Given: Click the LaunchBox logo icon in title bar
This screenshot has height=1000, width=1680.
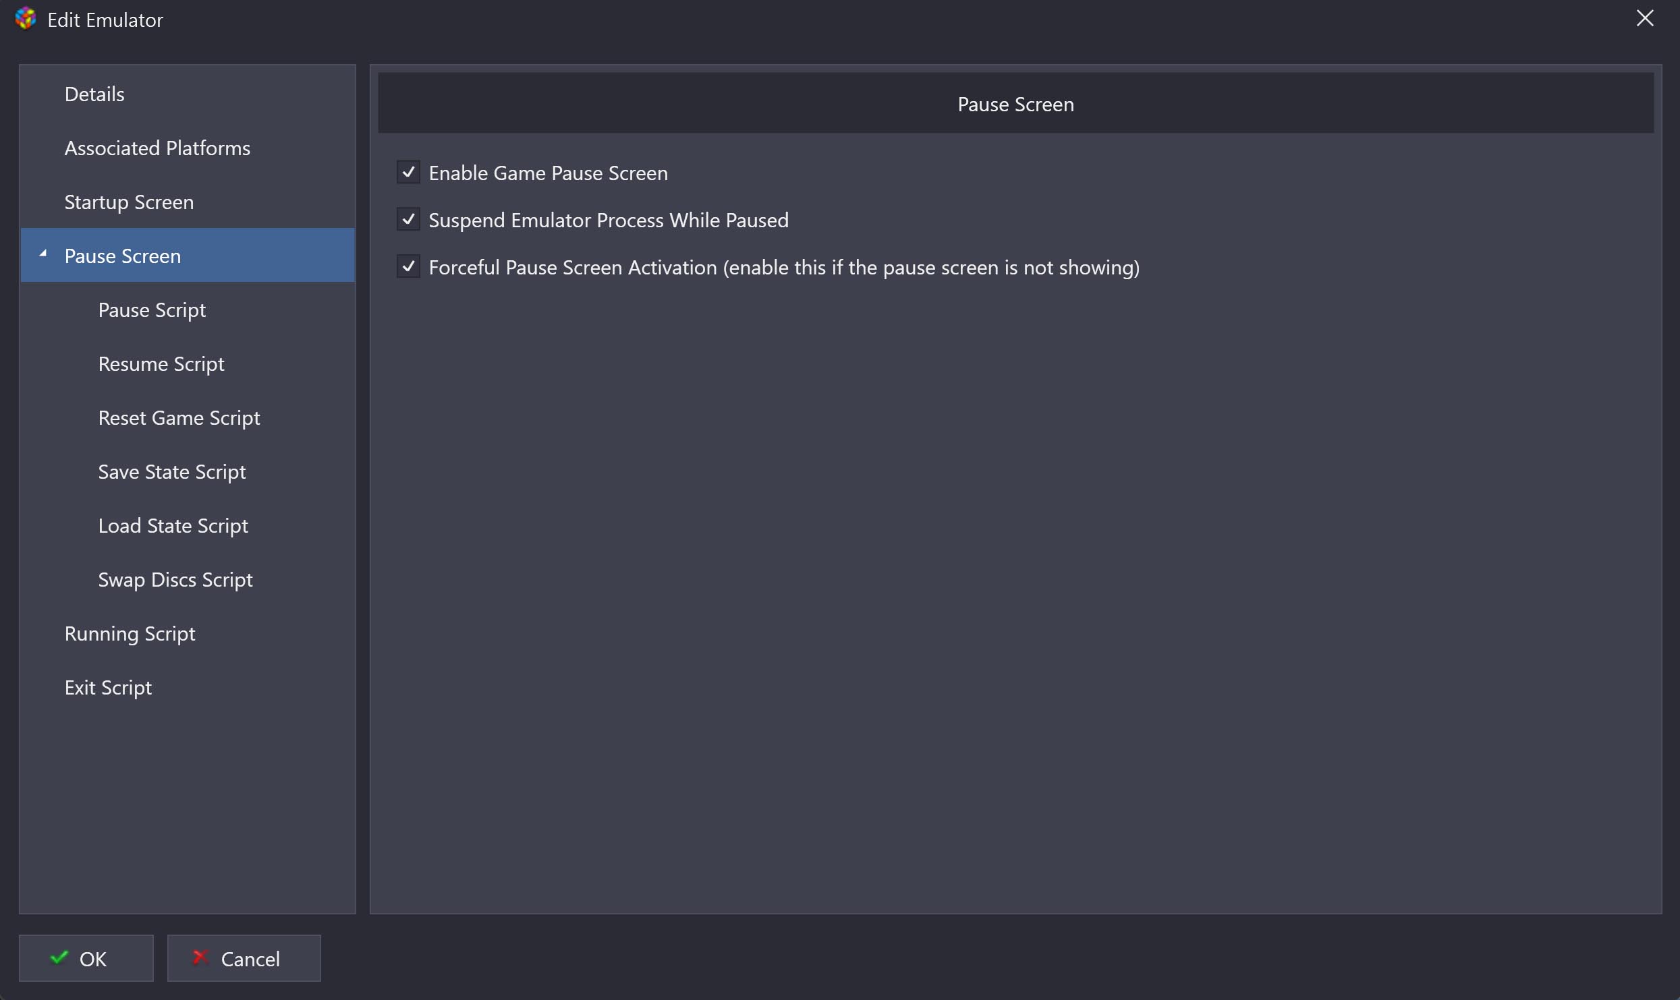Looking at the screenshot, I should coord(26,19).
